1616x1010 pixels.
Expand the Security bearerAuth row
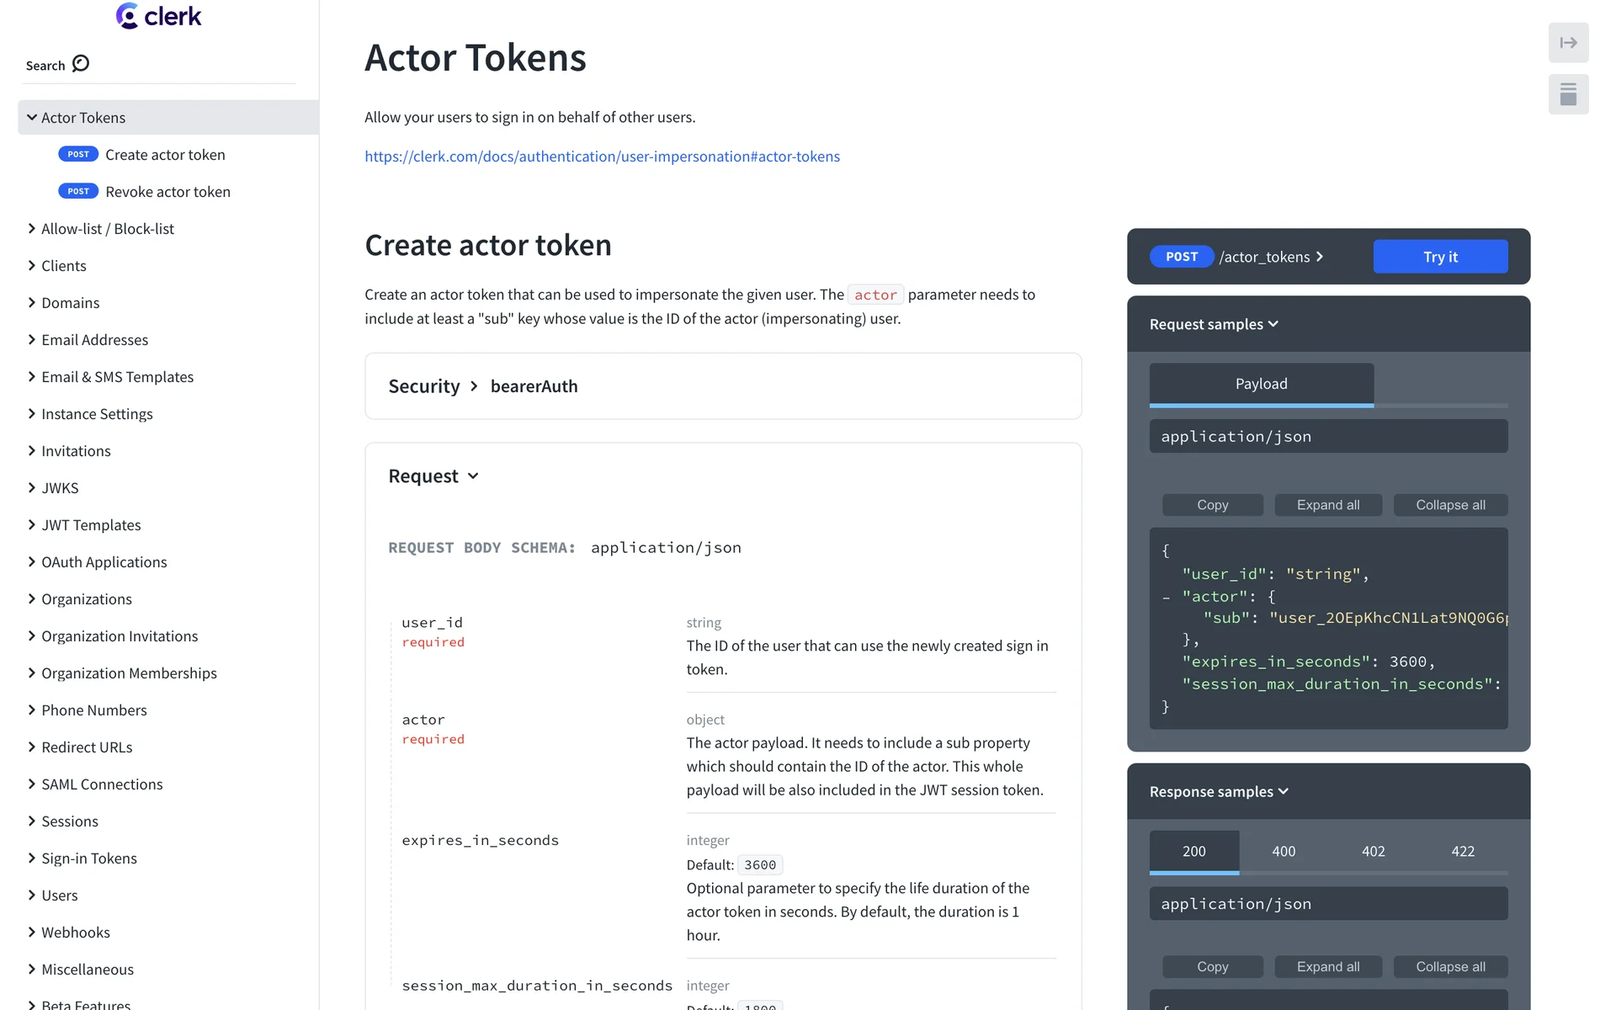(474, 386)
